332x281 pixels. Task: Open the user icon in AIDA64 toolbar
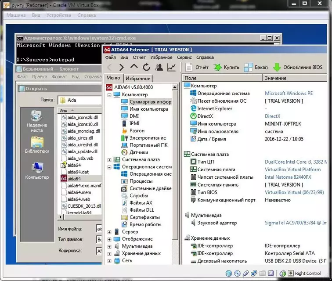tap(159, 67)
